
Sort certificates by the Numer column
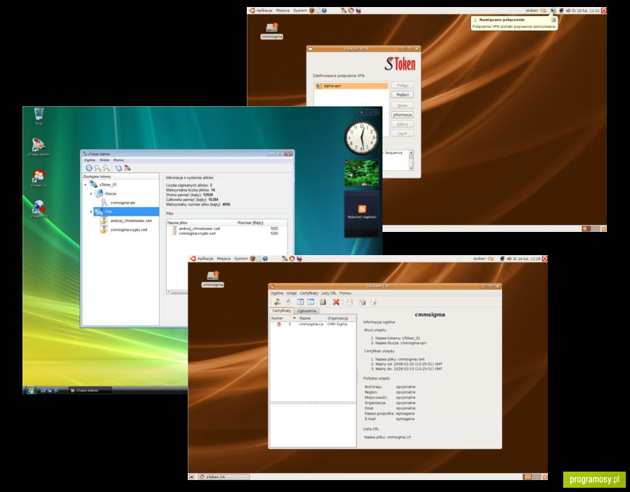(x=283, y=318)
